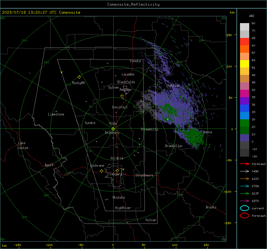Click the Okotoks label
Image resolution: width=267 pixels, height=249 pixels.
point(119,197)
